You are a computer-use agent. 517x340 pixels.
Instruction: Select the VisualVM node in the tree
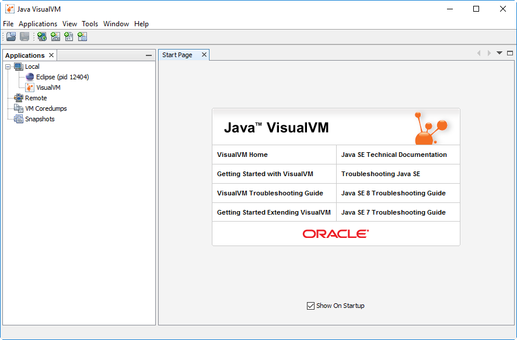48,87
